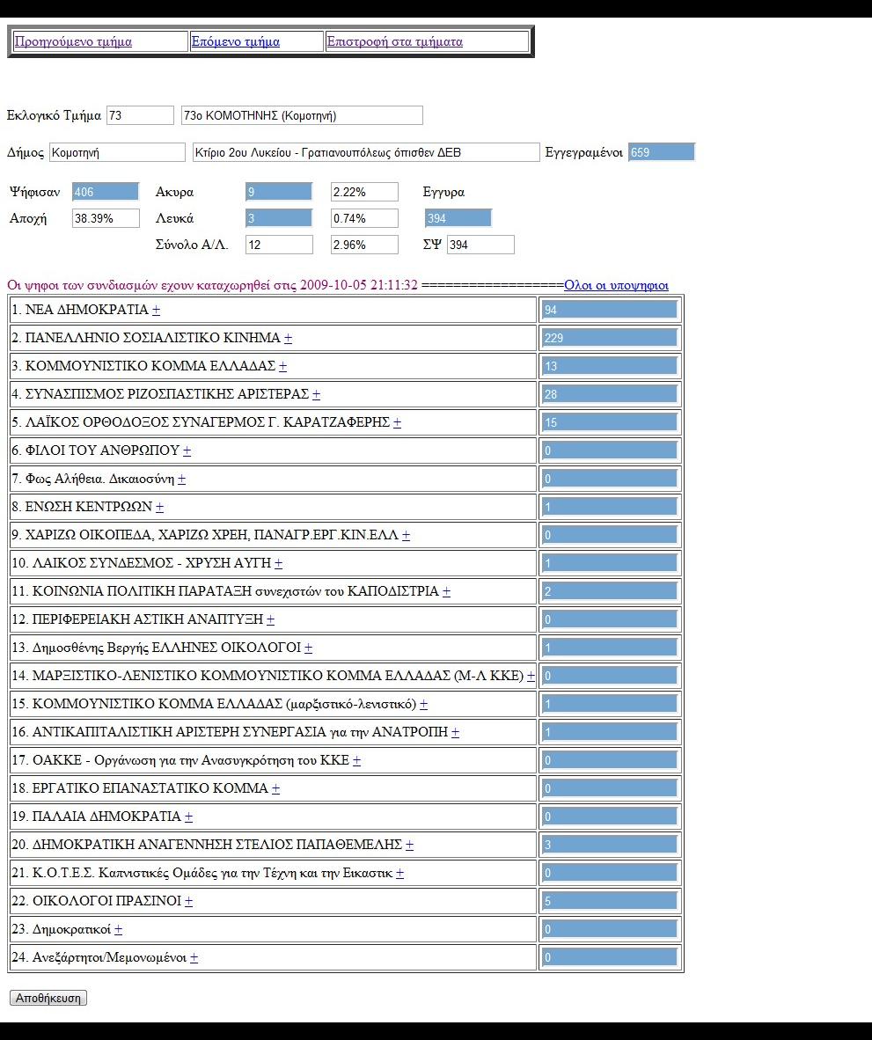This screenshot has width=872, height=1040.
Task: Open the Προηγούμενο τμήμα link
Action: pyautogui.click(x=73, y=41)
